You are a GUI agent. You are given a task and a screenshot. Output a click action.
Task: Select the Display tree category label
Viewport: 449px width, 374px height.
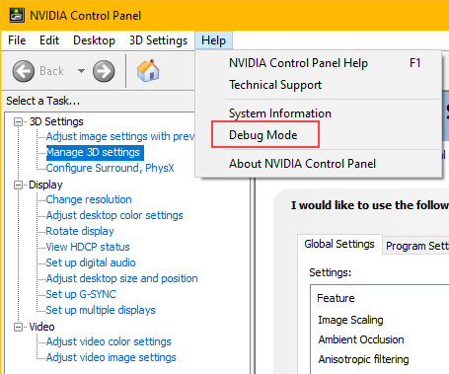pos(45,185)
